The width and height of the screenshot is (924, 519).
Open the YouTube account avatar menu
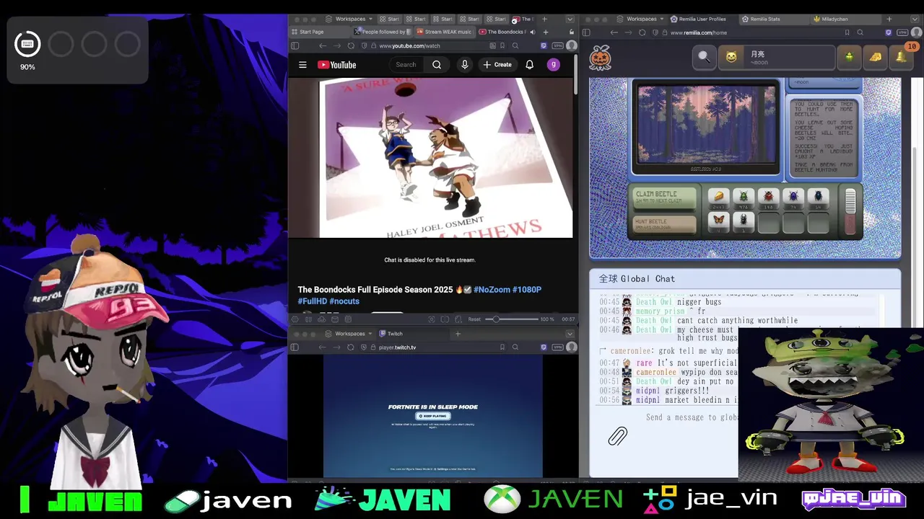pyautogui.click(x=554, y=65)
